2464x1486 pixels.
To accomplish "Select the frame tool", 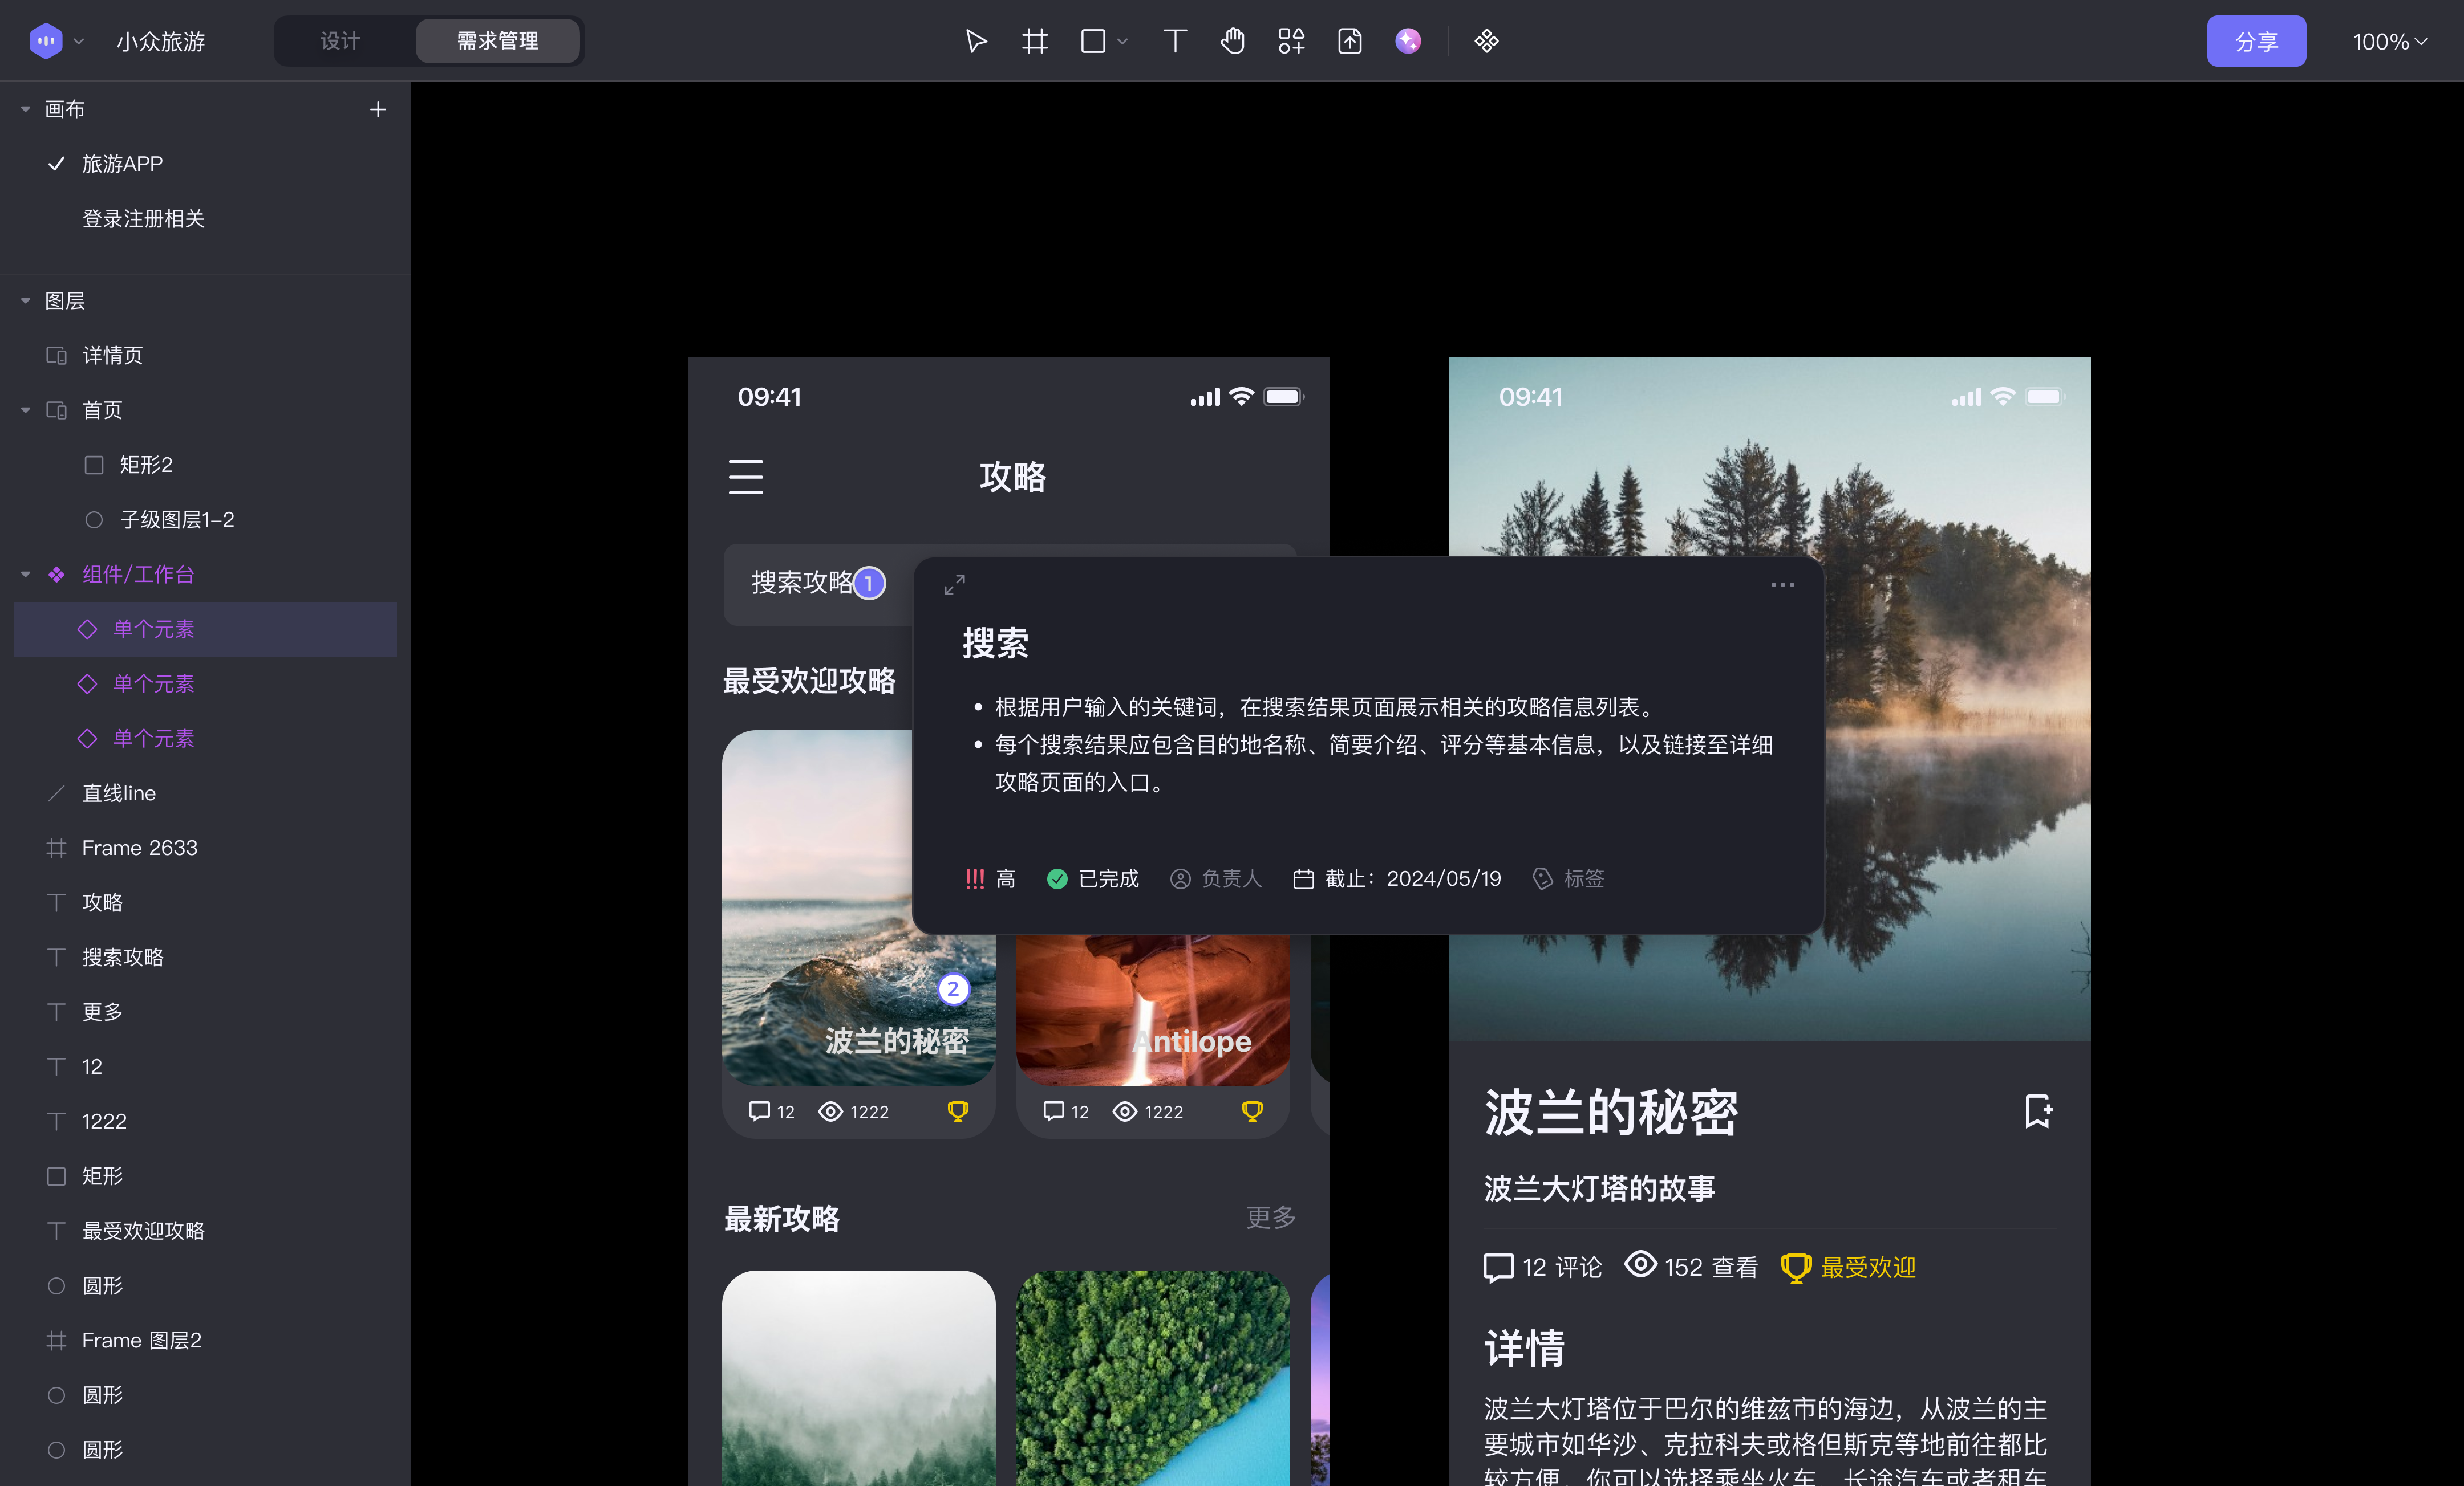I will (1034, 41).
